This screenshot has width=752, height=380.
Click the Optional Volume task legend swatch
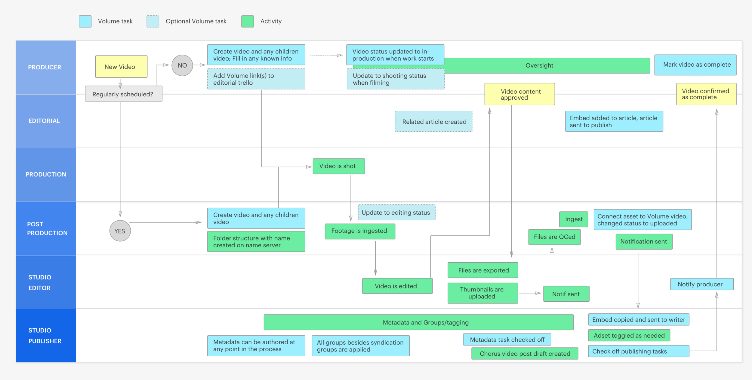pyautogui.click(x=153, y=21)
